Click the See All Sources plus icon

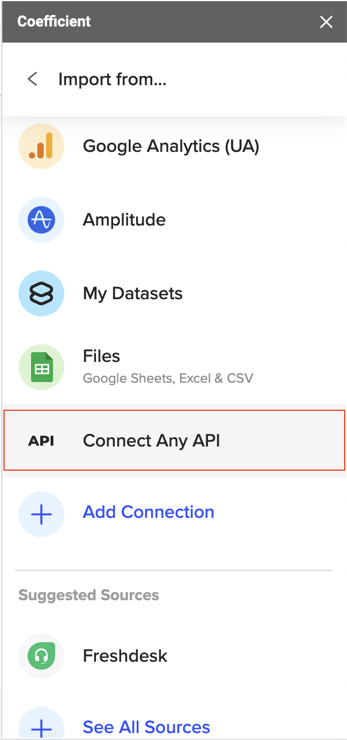[x=41, y=726]
